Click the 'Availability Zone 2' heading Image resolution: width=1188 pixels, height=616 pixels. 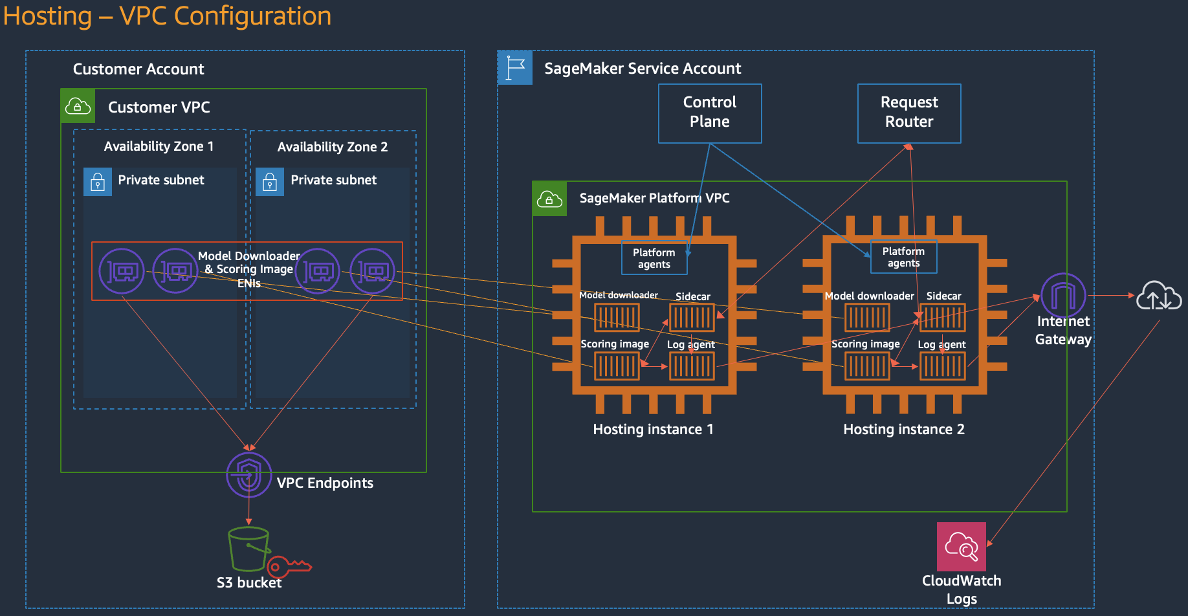click(x=333, y=148)
